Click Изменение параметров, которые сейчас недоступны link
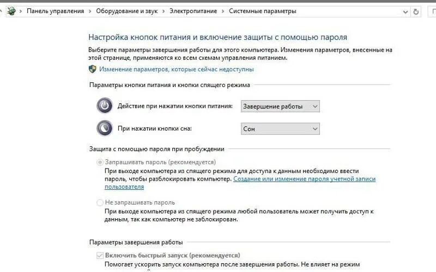This screenshot has height=272, width=436. coord(177,69)
